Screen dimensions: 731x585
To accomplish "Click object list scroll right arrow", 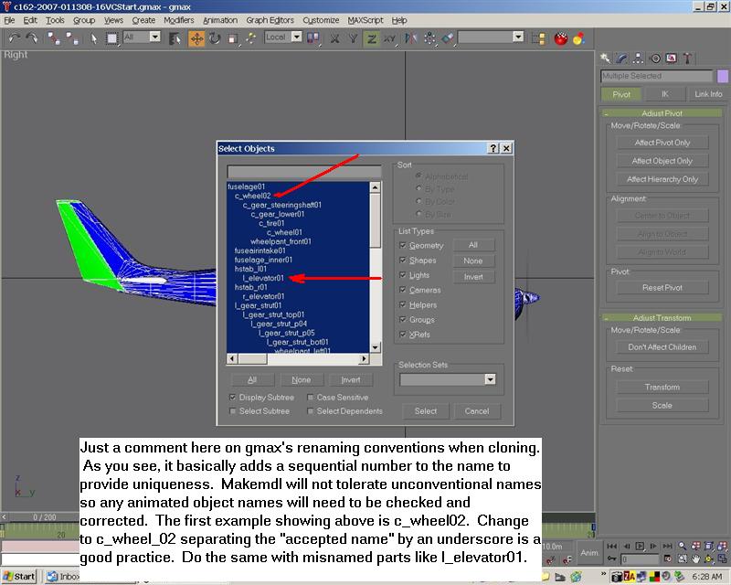I will click(364, 358).
